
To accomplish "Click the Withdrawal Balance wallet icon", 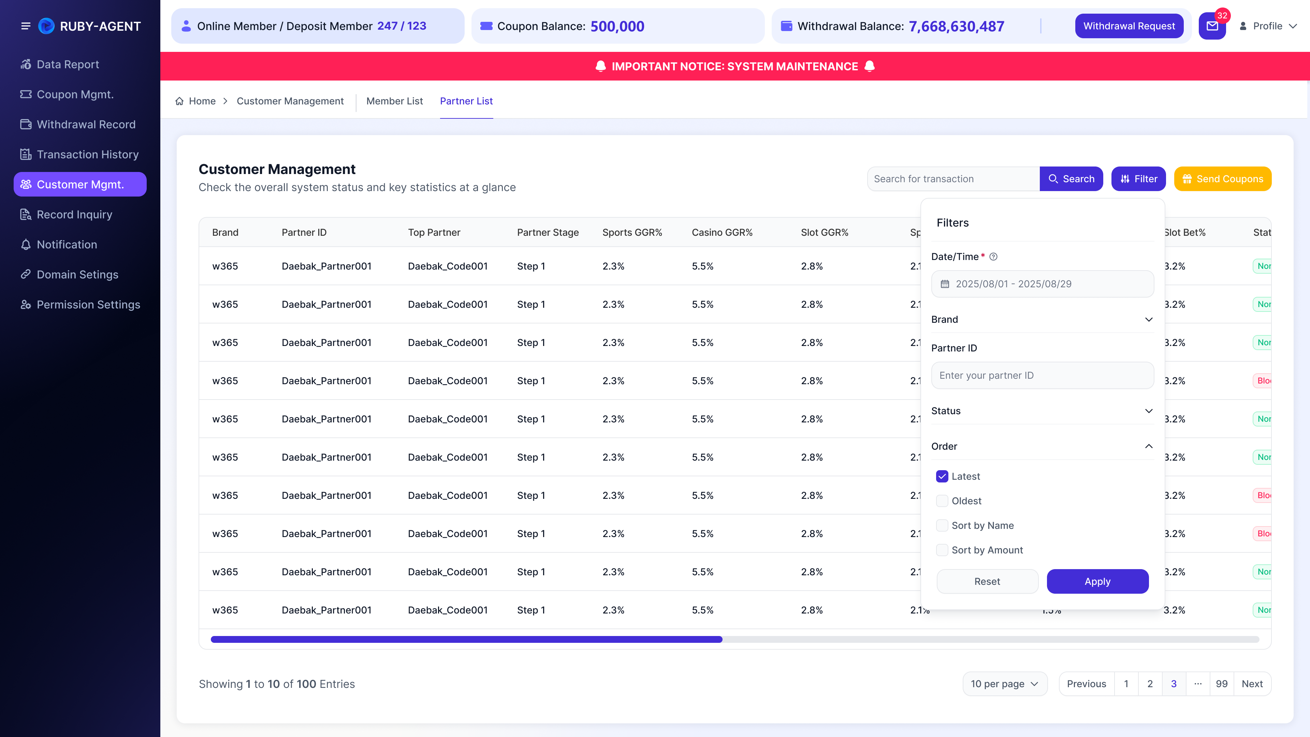I will point(786,26).
